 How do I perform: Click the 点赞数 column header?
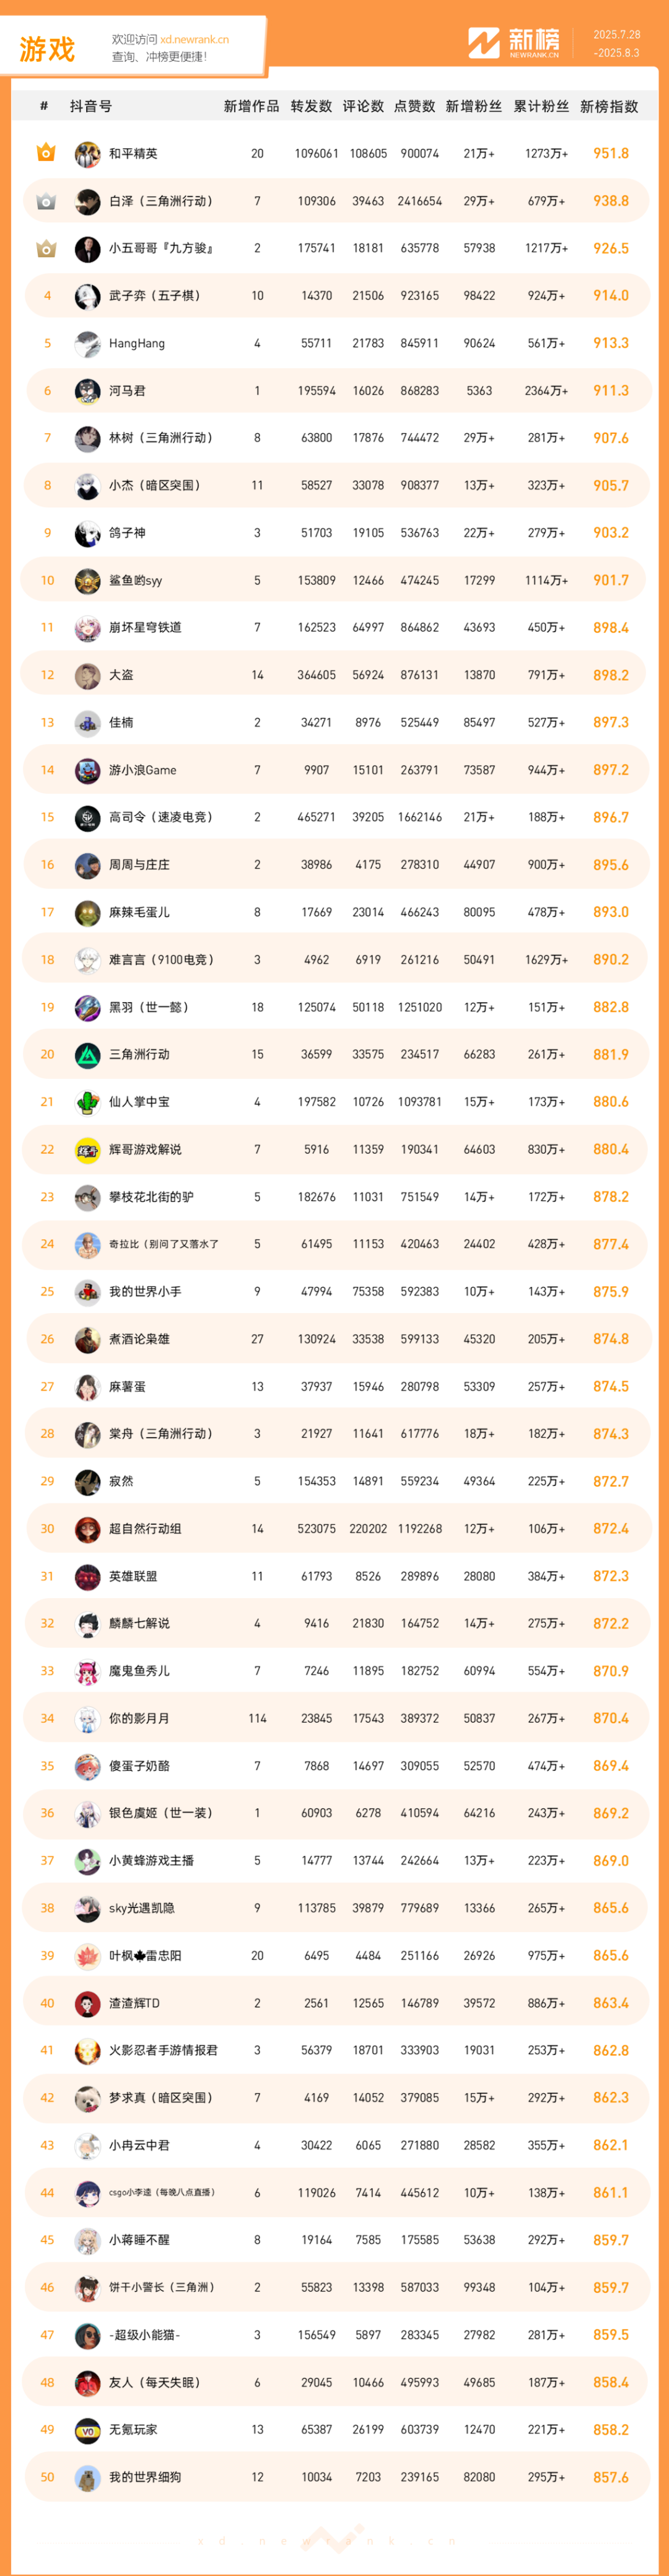click(x=414, y=106)
